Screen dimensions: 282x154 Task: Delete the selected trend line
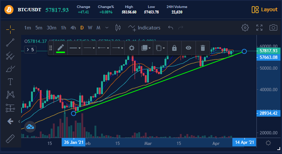[203, 48]
